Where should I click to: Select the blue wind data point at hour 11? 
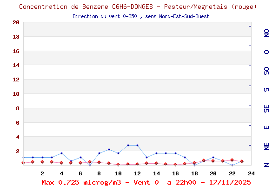(128, 145)
